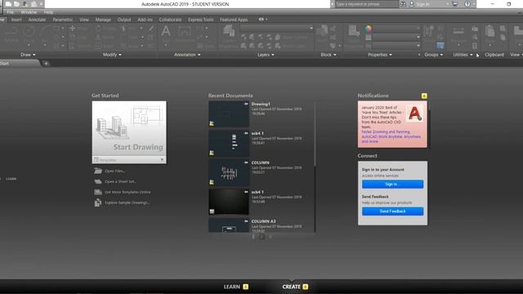Click the Start Drawing tile
This screenshot has height=294, width=523.
(x=129, y=129)
